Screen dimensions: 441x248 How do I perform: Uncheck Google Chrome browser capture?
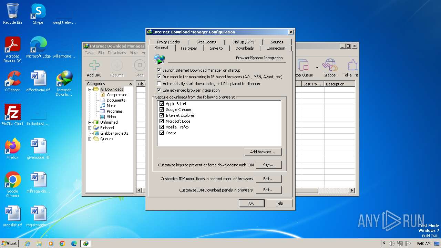click(x=162, y=110)
